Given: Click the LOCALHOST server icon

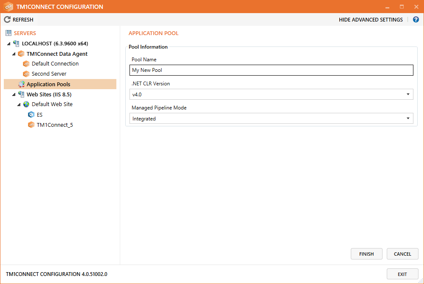Looking at the screenshot, I should (x=16, y=44).
